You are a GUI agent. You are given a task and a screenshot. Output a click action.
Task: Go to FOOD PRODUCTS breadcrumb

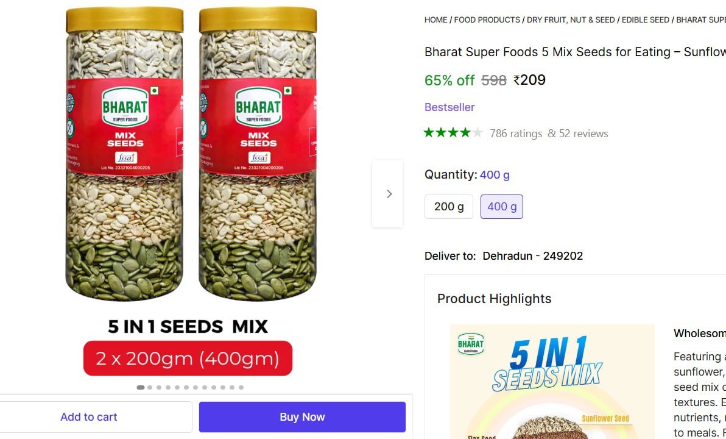(487, 20)
